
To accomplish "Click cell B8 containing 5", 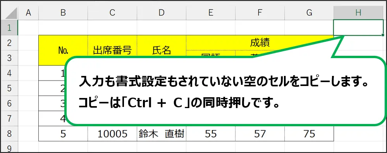I will (63, 134).
